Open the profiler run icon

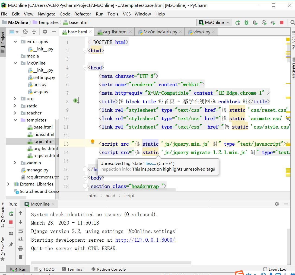point(264,23)
